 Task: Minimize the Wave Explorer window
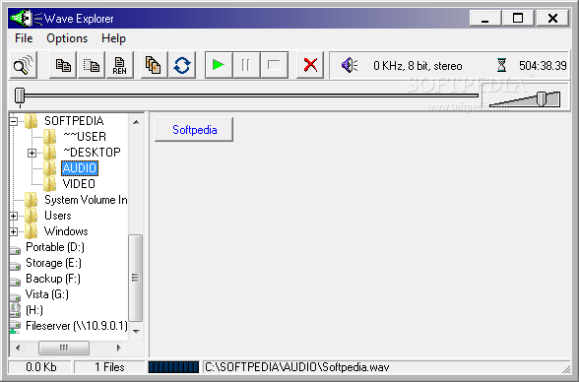tap(484, 18)
